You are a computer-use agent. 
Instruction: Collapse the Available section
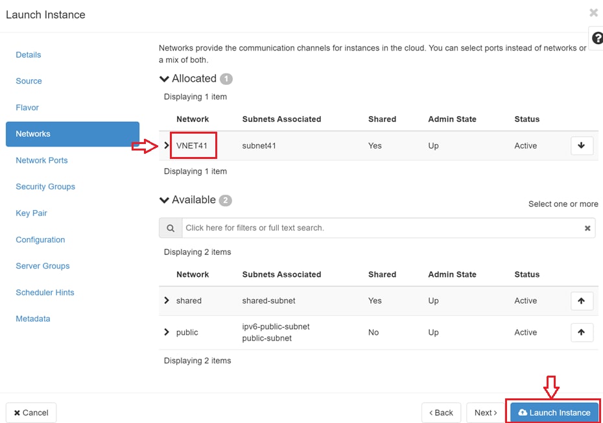click(x=164, y=200)
